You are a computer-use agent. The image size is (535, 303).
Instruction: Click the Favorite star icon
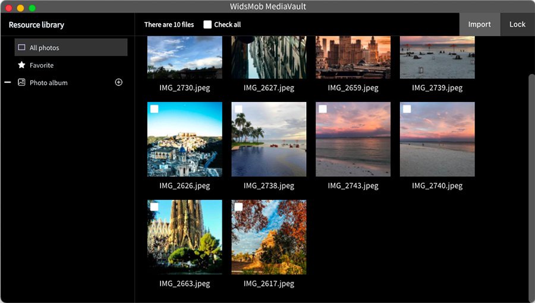click(x=21, y=65)
